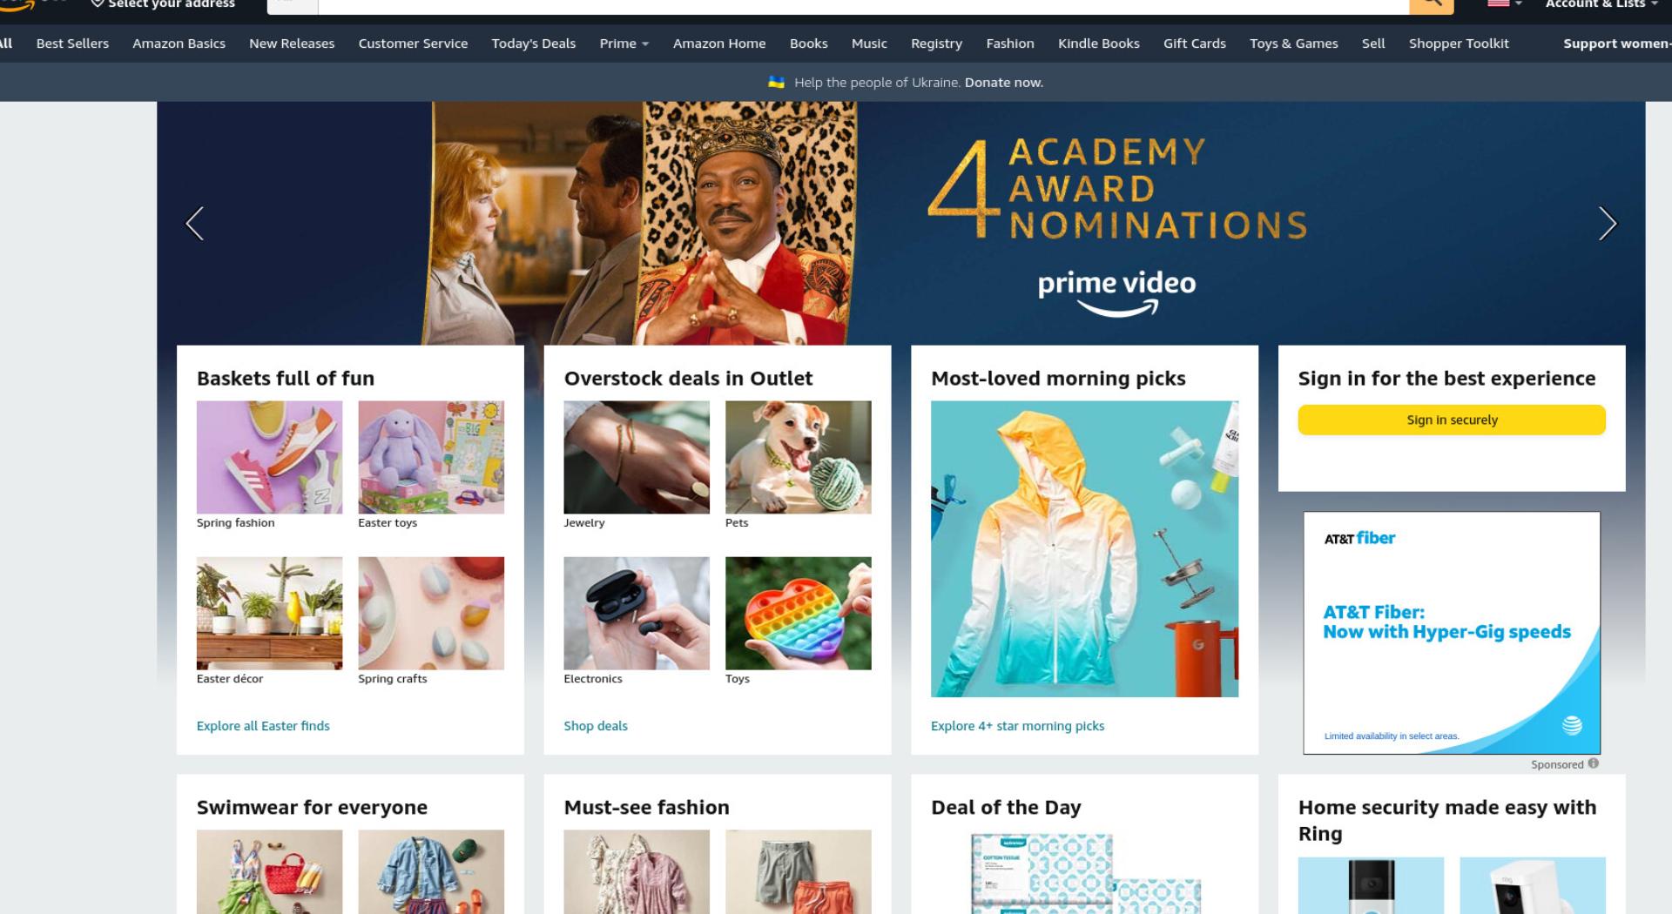Open the US flag language selector
Viewport: 1672px width, 914px height.
point(1504,4)
